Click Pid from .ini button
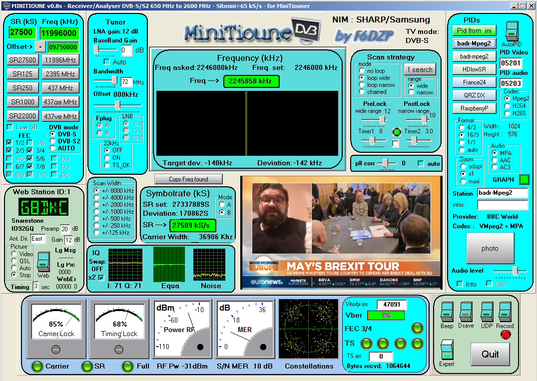 pyautogui.click(x=474, y=30)
